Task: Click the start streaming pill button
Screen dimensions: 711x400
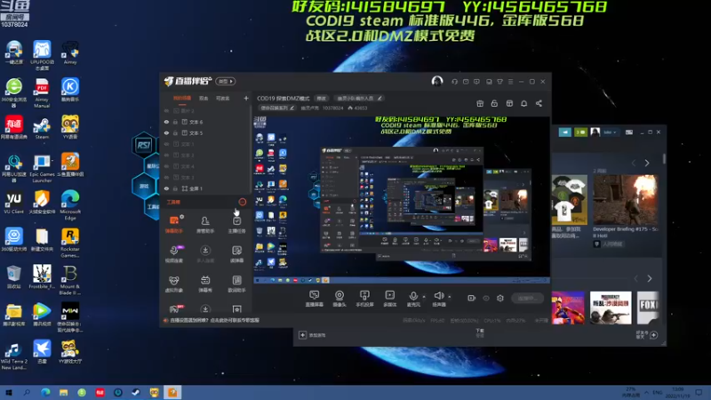Action: [x=528, y=298]
